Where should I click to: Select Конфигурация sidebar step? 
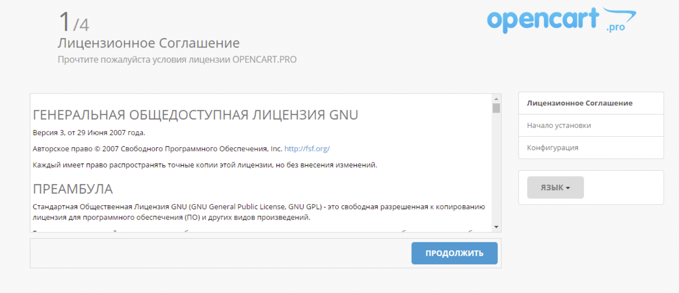591,148
